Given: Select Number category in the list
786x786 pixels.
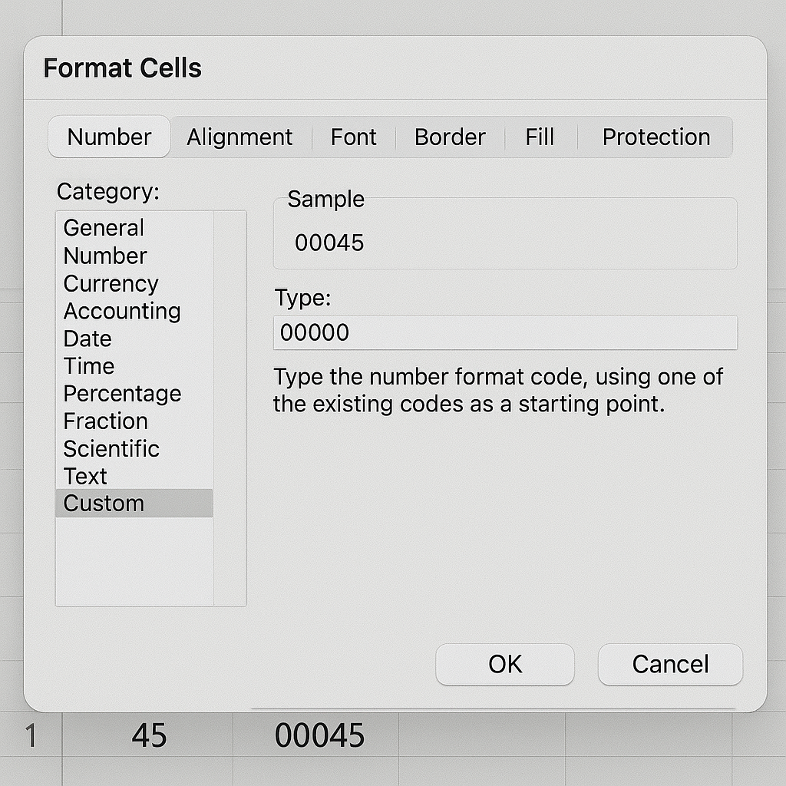Looking at the screenshot, I should coord(105,256).
